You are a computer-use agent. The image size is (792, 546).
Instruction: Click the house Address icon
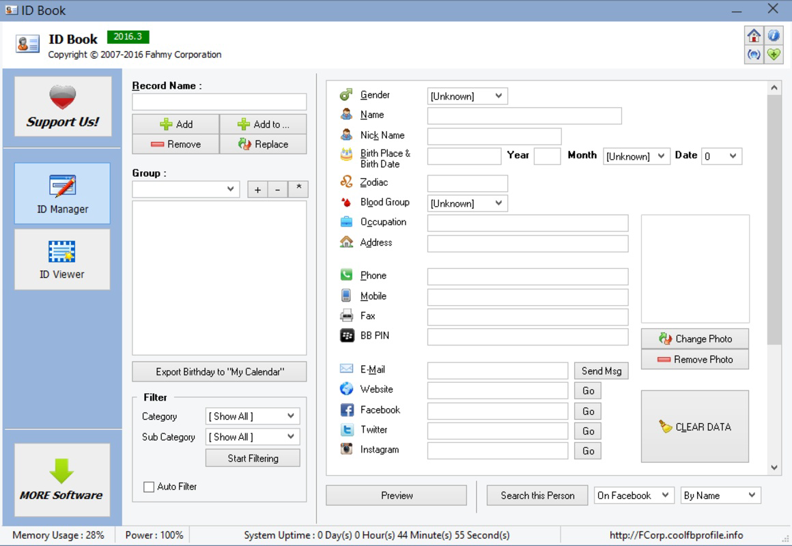(347, 242)
